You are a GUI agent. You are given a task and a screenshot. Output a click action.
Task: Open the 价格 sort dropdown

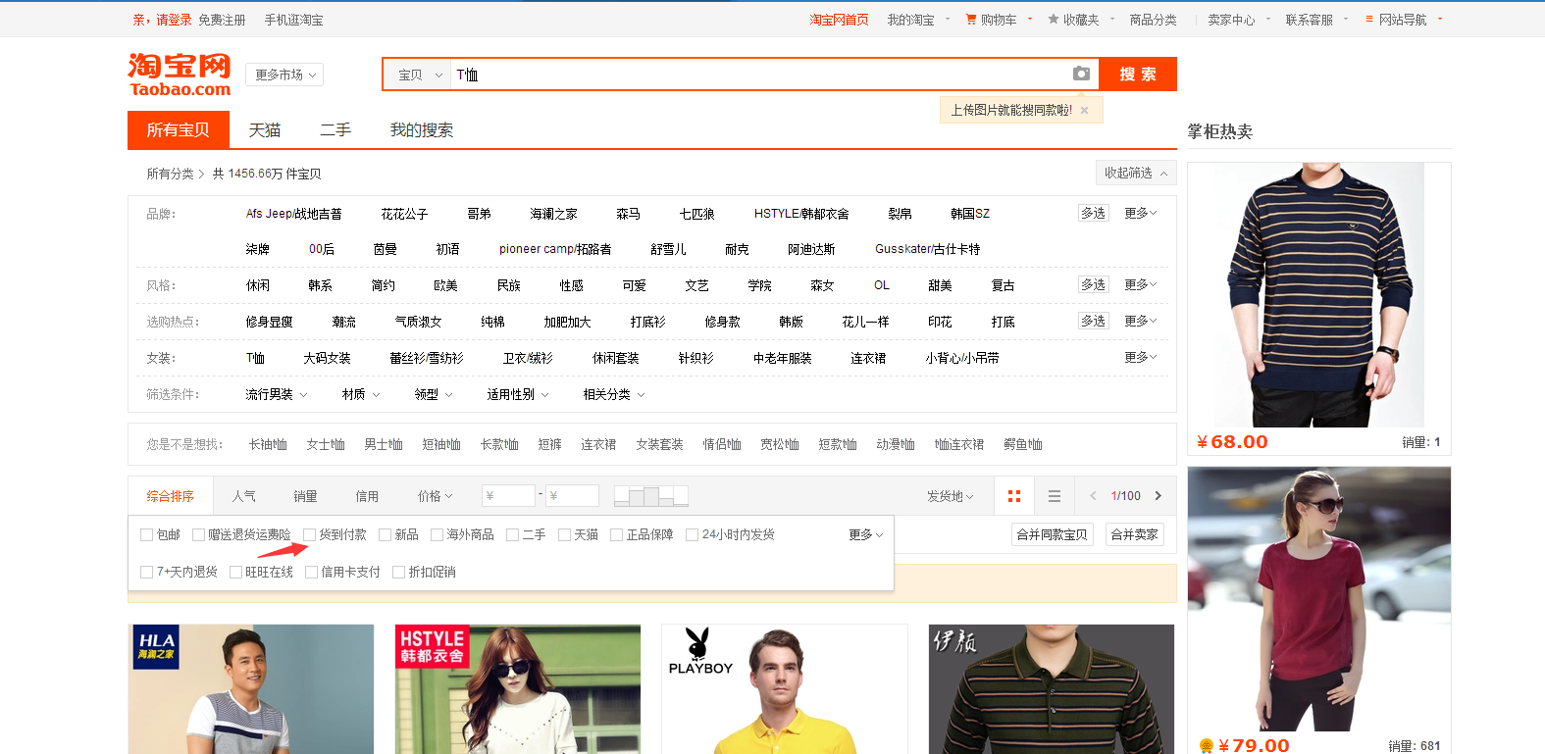[436, 496]
